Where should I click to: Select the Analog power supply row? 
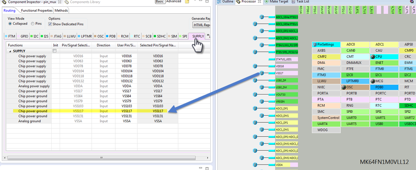pyautogui.click(x=92, y=86)
